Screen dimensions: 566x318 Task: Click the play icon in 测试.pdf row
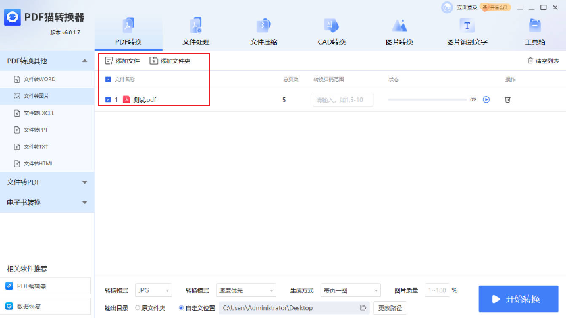tap(486, 100)
